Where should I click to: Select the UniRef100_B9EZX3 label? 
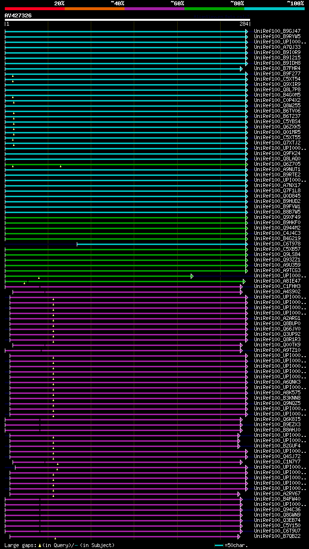point(277,425)
